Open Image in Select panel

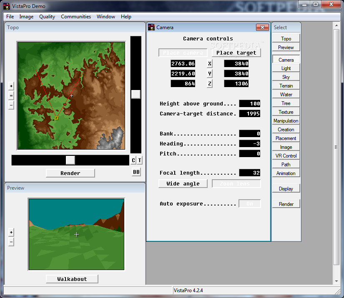286,147
